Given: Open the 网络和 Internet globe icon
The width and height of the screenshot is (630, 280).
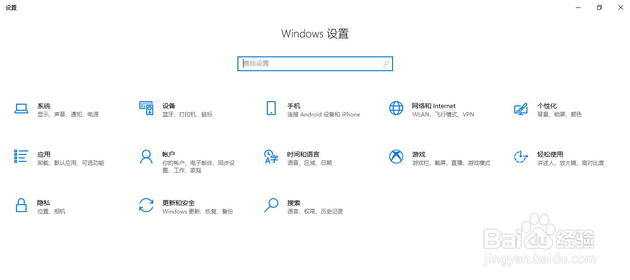Looking at the screenshot, I should (396, 108).
